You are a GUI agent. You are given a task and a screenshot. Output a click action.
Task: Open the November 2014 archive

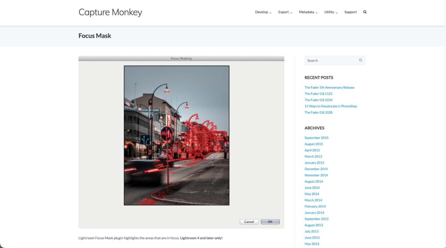click(316, 175)
